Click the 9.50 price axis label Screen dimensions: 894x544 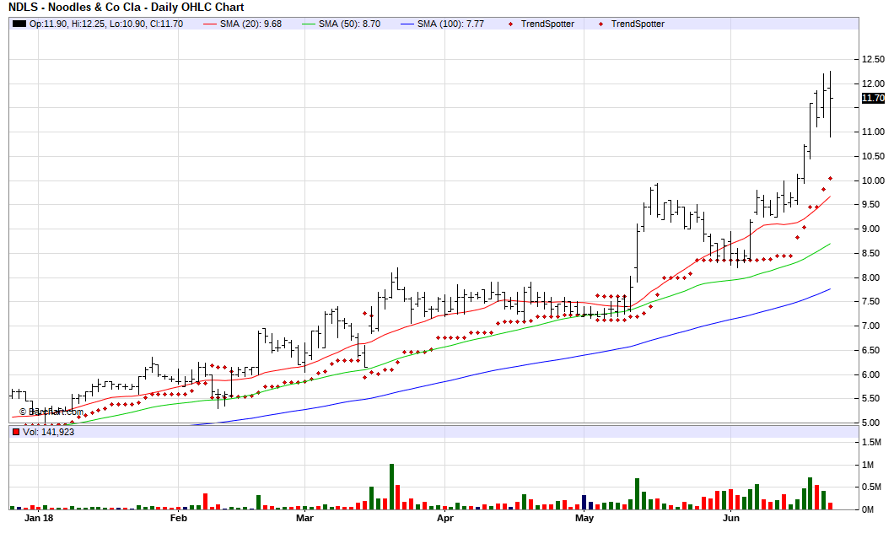[870, 204]
